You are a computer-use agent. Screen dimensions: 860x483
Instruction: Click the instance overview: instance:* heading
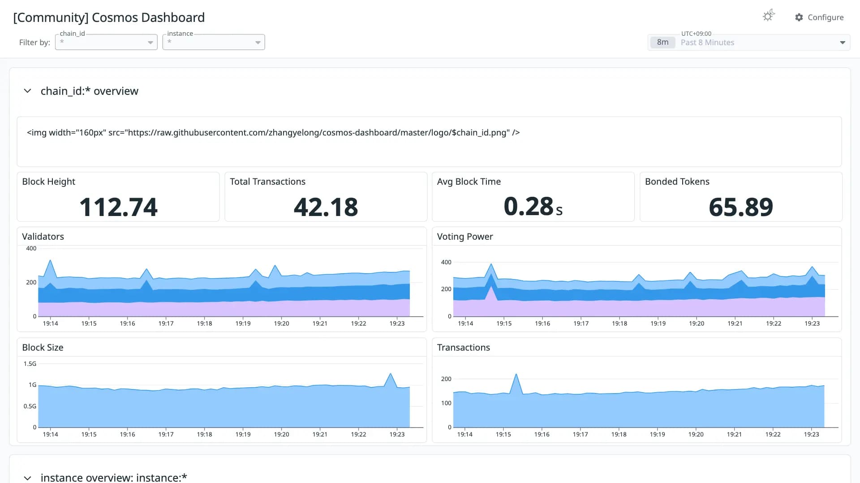pos(114,478)
